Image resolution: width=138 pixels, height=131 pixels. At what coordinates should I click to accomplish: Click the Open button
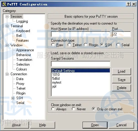95,125
